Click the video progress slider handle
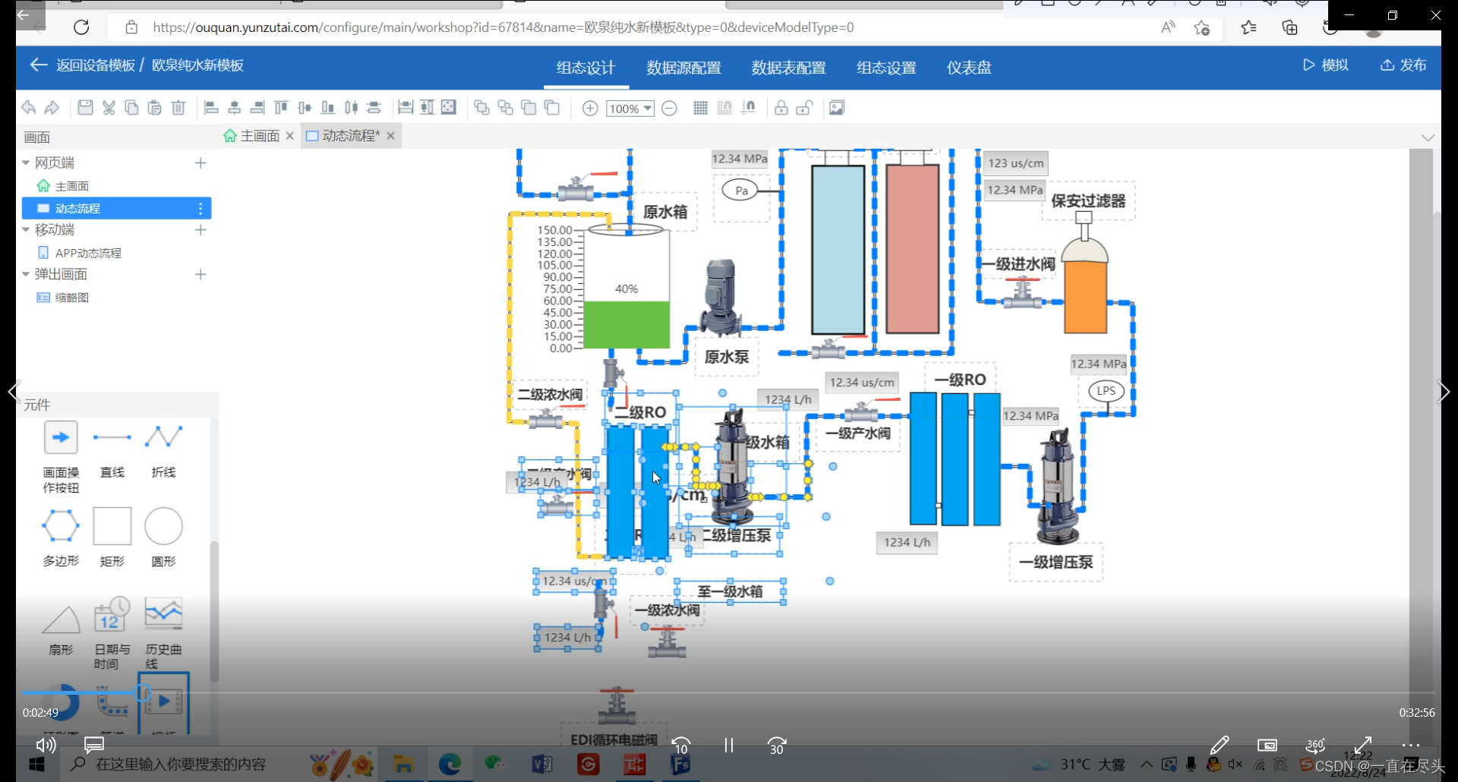This screenshot has height=782, width=1458. point(143,692)
